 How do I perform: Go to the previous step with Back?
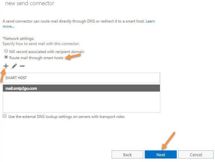click(127, 155)
